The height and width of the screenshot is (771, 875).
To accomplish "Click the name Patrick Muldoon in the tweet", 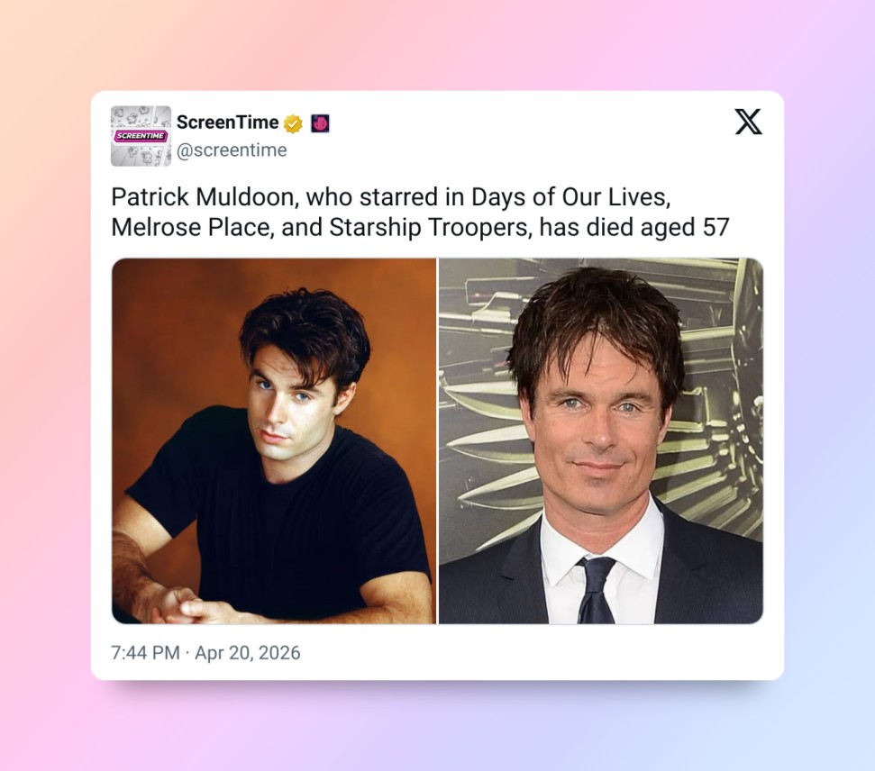I will pos(204,197).
